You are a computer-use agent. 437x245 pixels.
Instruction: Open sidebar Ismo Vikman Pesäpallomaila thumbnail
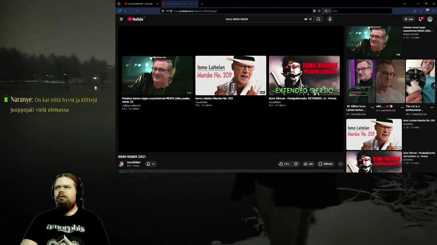[374, 162]
